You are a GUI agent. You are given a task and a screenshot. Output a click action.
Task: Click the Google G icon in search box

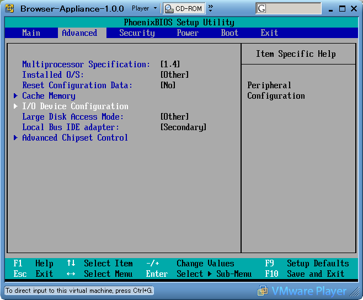click(261, 9)
